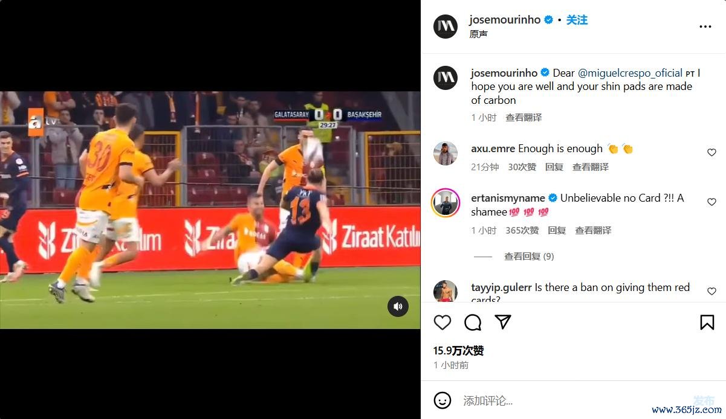Like the post with the heart icon
The image size is (726, 419).
[x=442, y=322]
